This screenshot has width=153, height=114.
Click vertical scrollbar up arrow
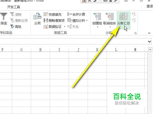[x=150, y=49]
